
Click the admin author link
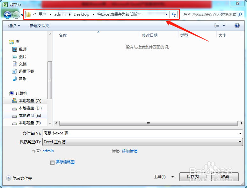48,151
